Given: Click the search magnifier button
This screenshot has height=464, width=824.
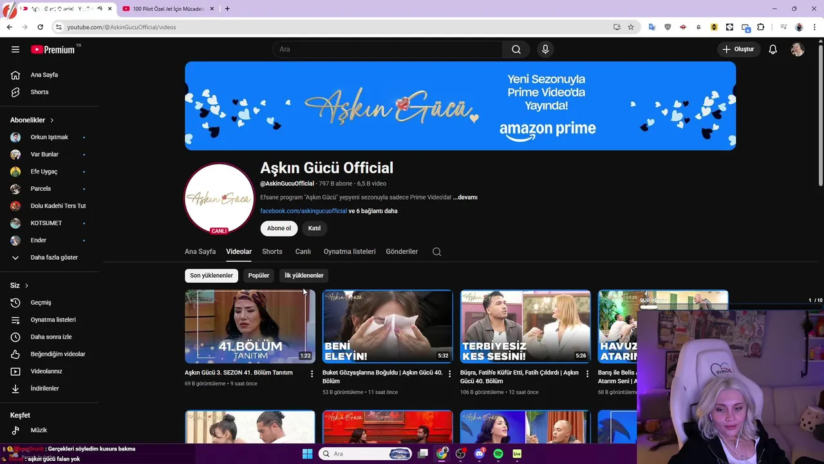Looking at the screenshot, I should 516,49.
